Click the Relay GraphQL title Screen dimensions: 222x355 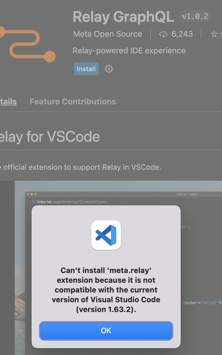click(123, 17)
